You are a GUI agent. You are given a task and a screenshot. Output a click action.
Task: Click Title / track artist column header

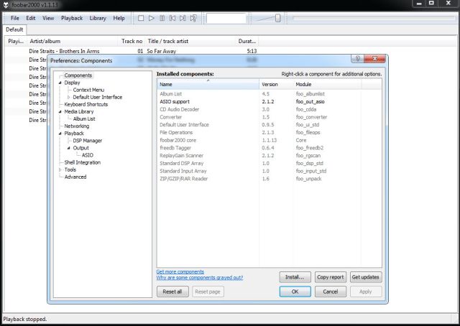[189, 42]
